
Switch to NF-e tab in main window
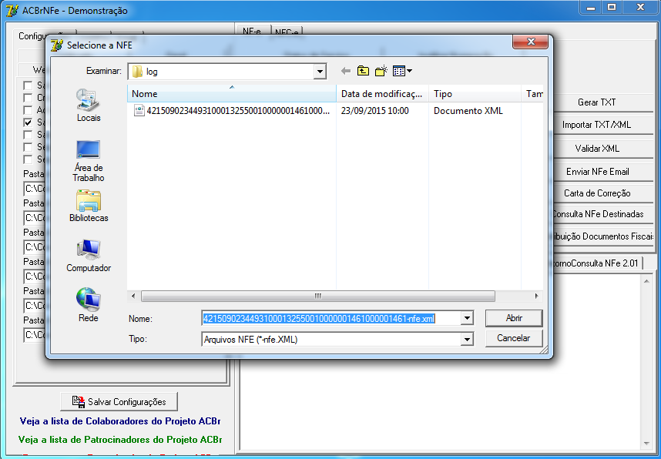pos(252,32)
